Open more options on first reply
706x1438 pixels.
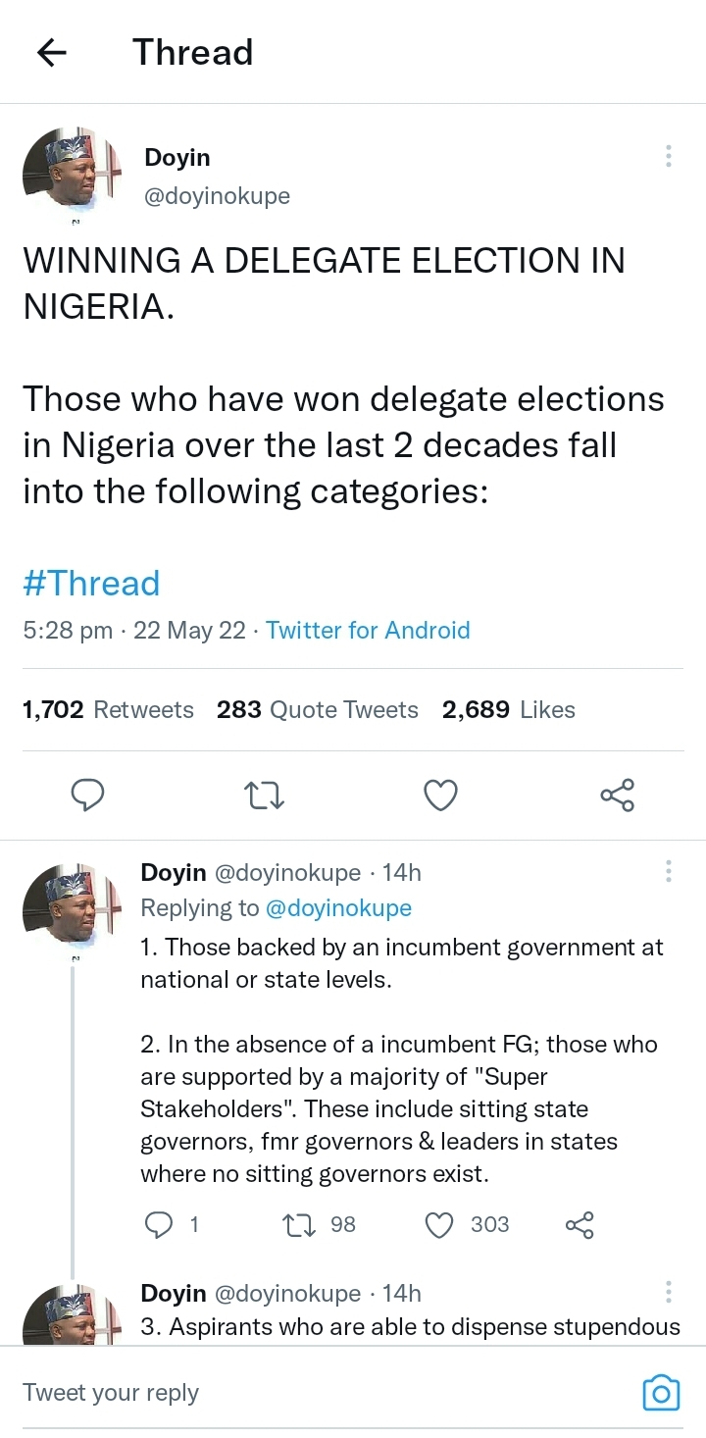[x=668, y=871]
